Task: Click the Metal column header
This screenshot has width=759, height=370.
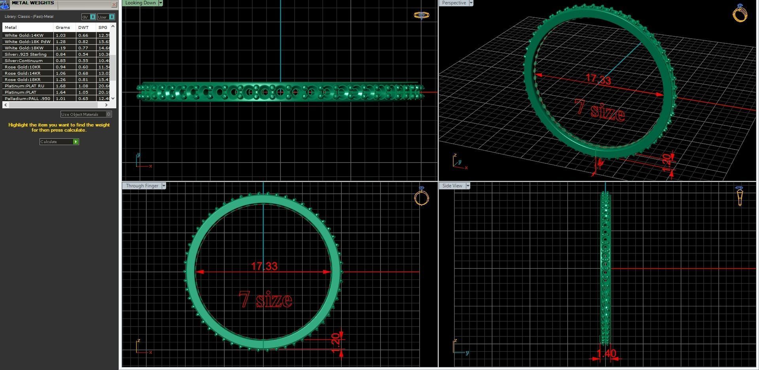Action: tap(28, 27)
